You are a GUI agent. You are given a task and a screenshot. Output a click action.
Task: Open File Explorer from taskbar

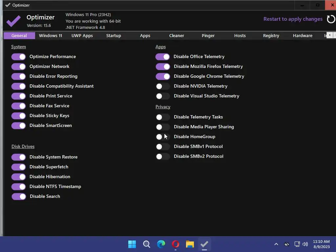point(190,244)
